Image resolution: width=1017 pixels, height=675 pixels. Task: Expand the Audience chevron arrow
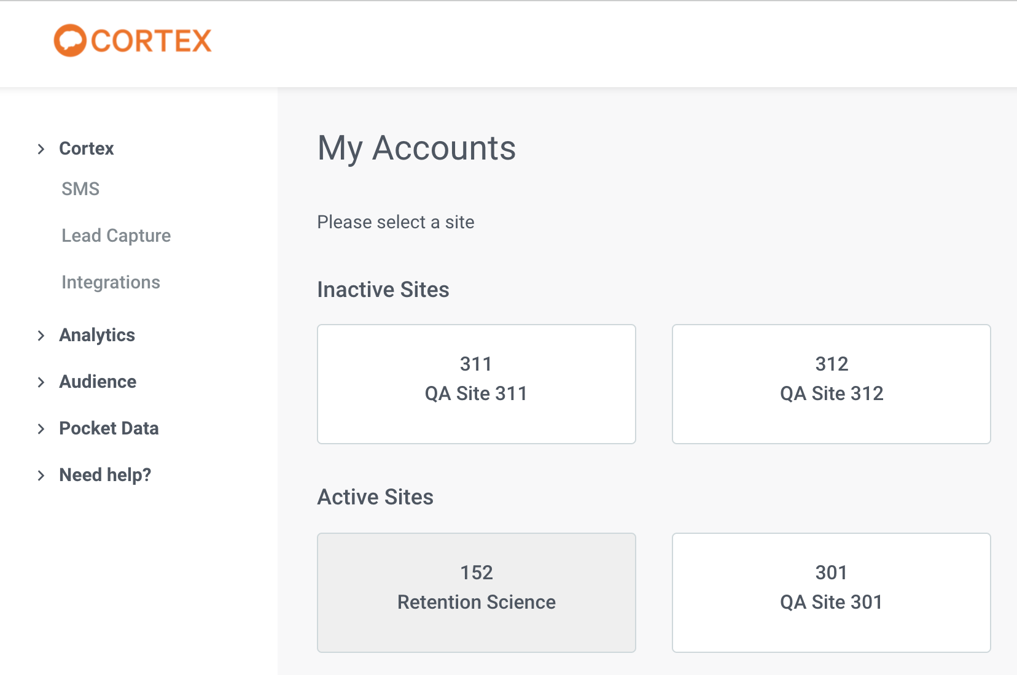41,382
